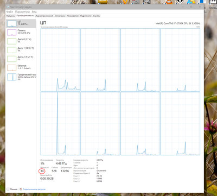The height and width of the screenshot is (196, 217).
Task: Collapse view with the Меньше arrow button
Action: 8,189
